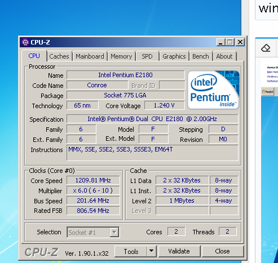The width and height of the screenshot is (278, 263).
Task: Click the Package value Socket 775 LGA
Action: tap(125, 95)
